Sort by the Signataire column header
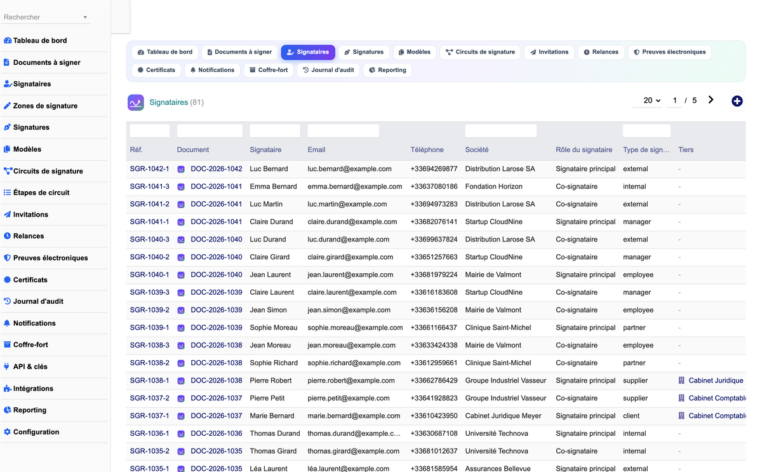762x472 pixels. tap(265, 150)
